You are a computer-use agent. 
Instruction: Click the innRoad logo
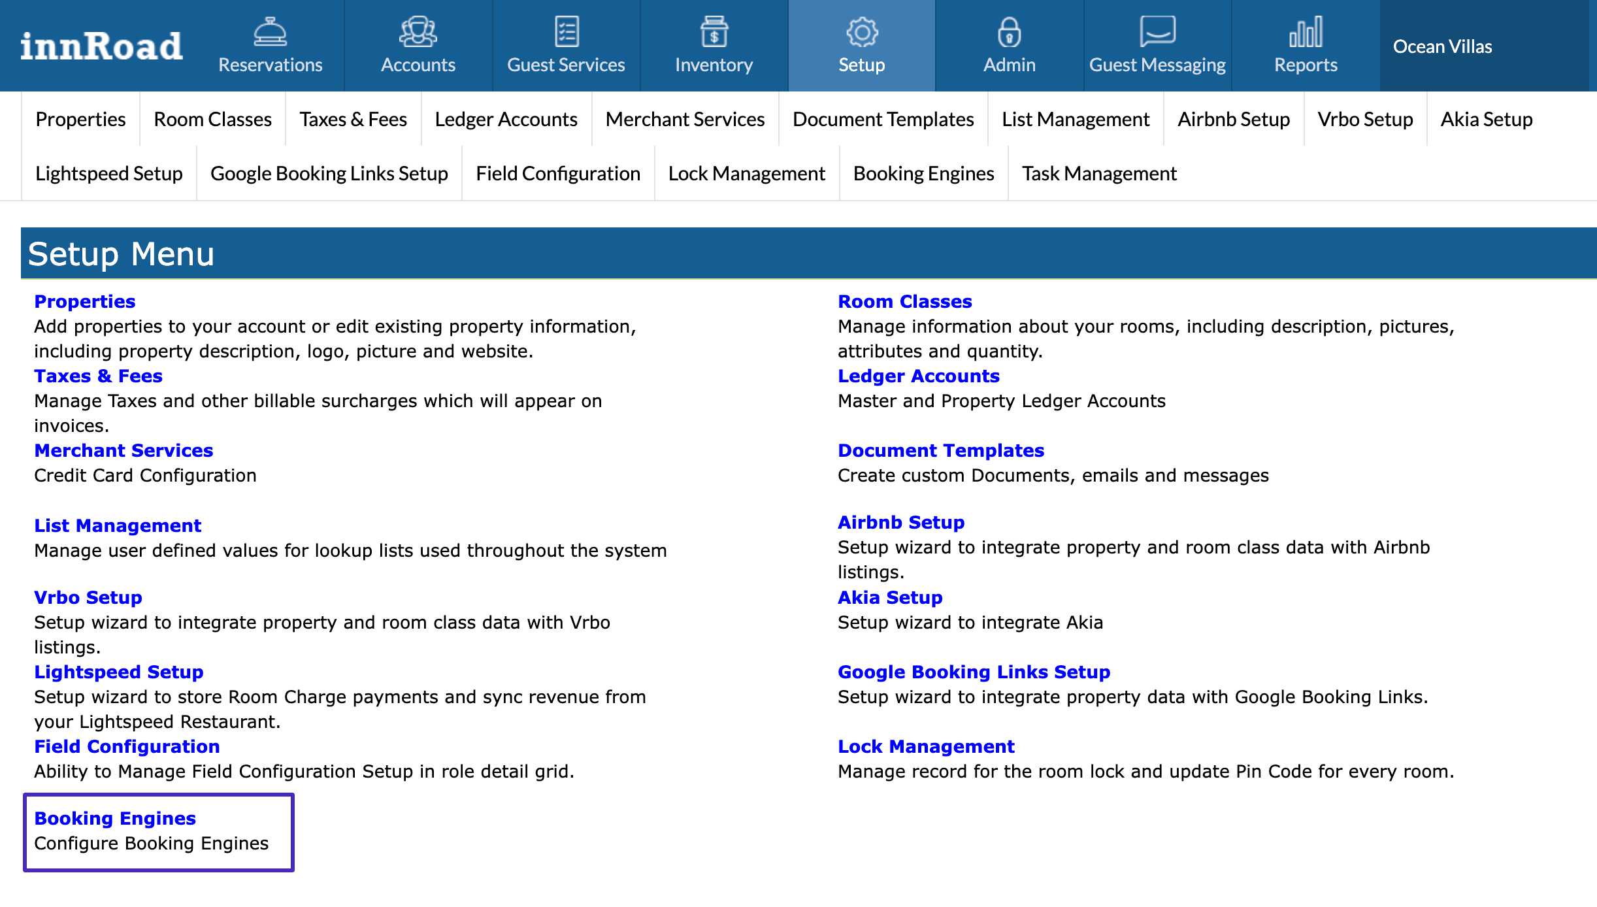click(x=102, y=46)
